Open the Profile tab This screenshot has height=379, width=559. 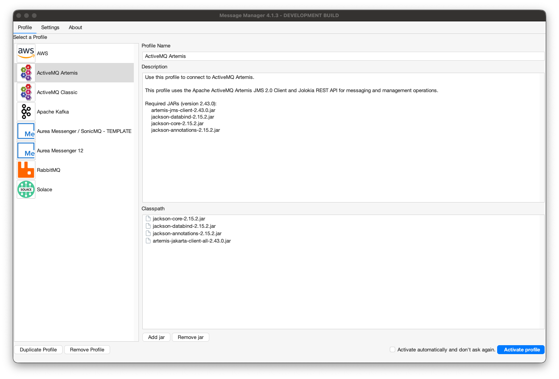point(25,27)
